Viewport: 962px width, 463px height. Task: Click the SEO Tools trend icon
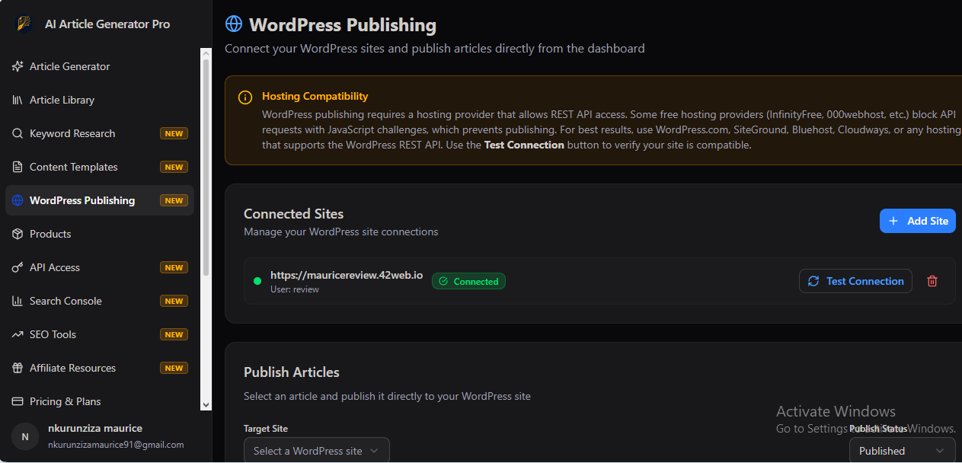18,334
